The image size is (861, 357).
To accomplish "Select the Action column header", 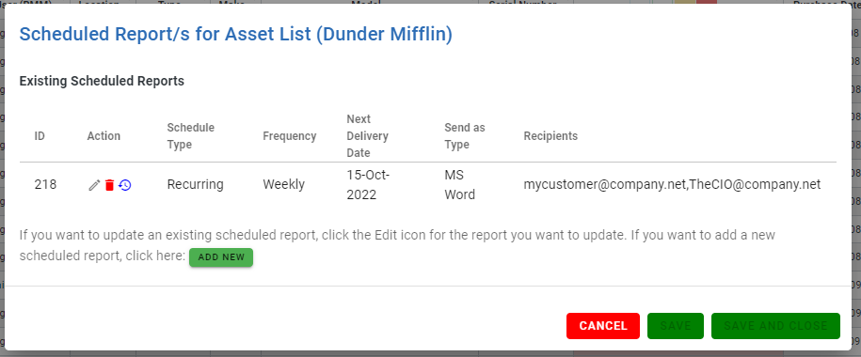I will [104, 136].
